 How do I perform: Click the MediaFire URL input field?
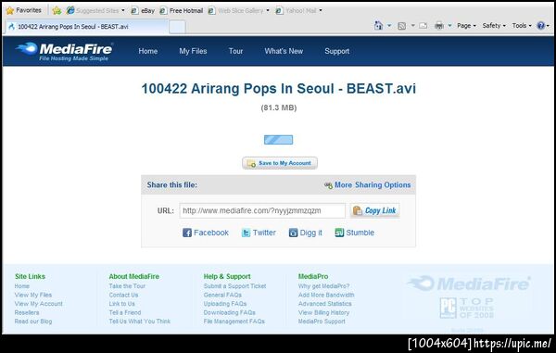coord(262,210)
